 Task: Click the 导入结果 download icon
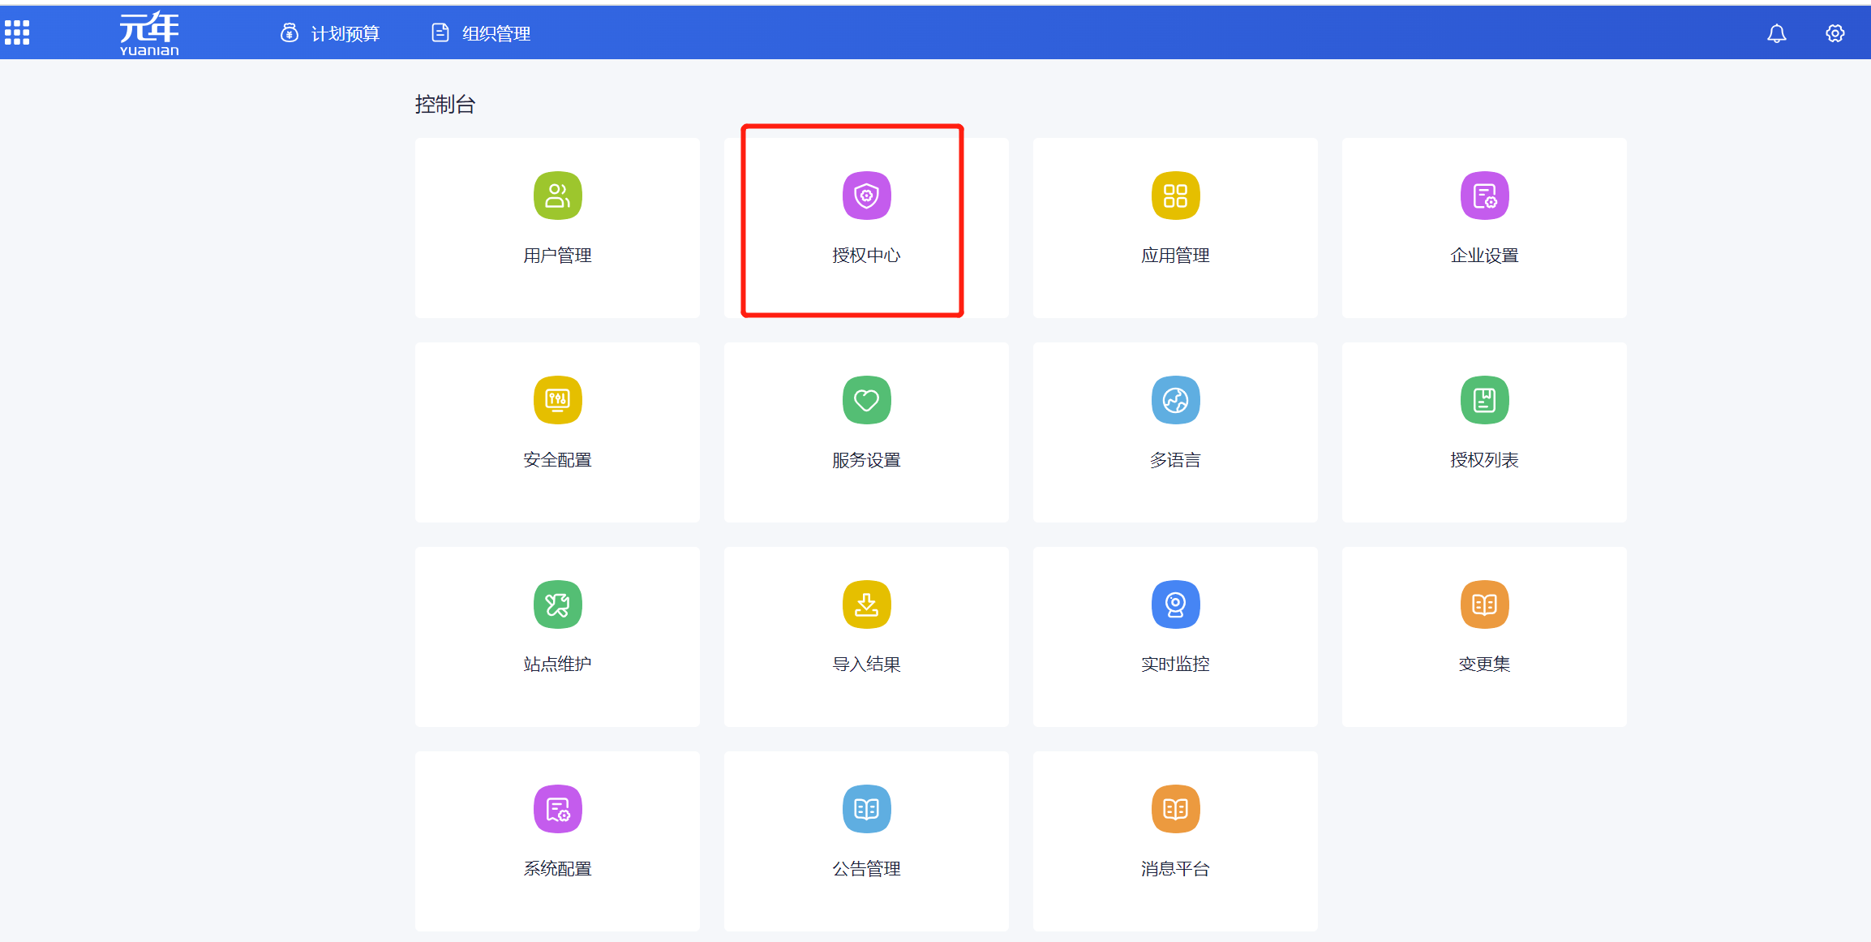click(x=866, y=604)
